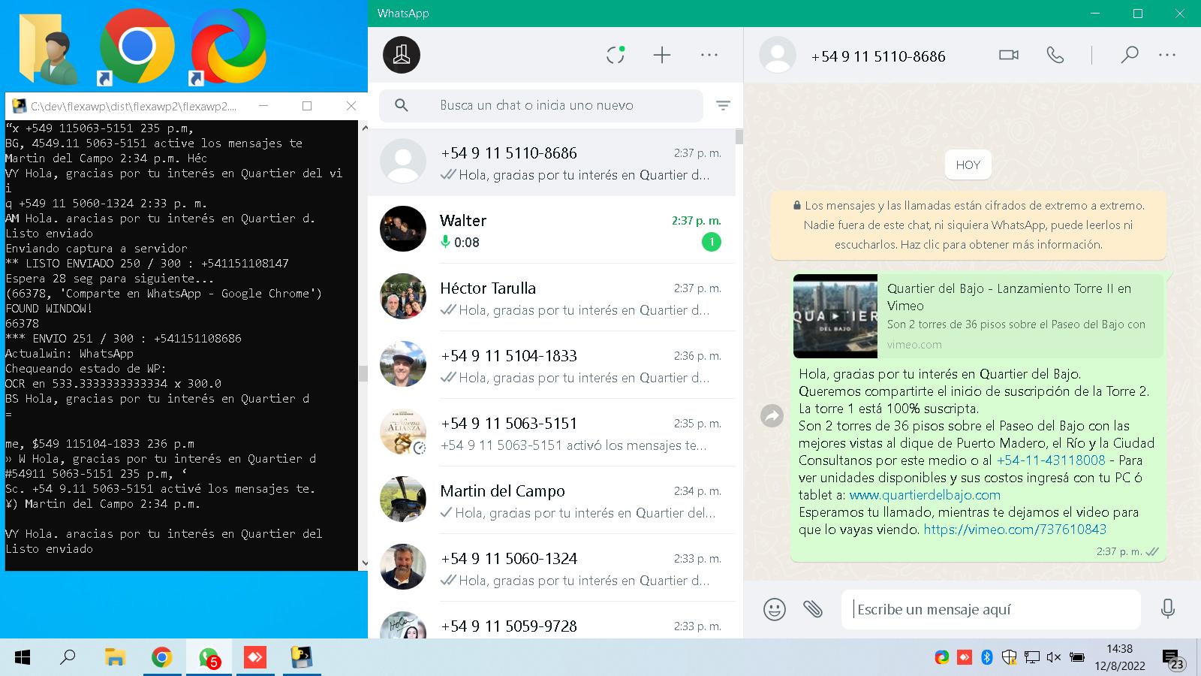The height and width of the screenshot is (676, 1201).
Task: Open Walter's chat with voice message
Action: coord(552,230)
